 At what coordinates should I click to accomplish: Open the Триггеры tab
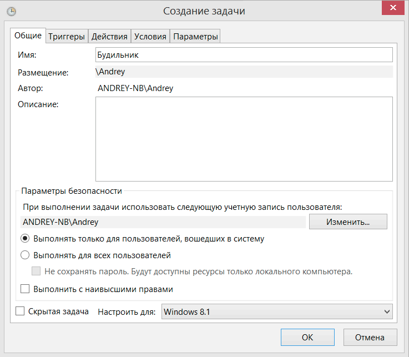pos(67,37)
